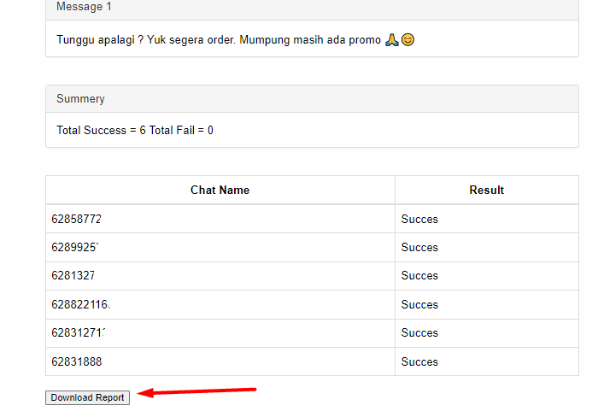Click the smiling face emoji in message

point(408,40)
